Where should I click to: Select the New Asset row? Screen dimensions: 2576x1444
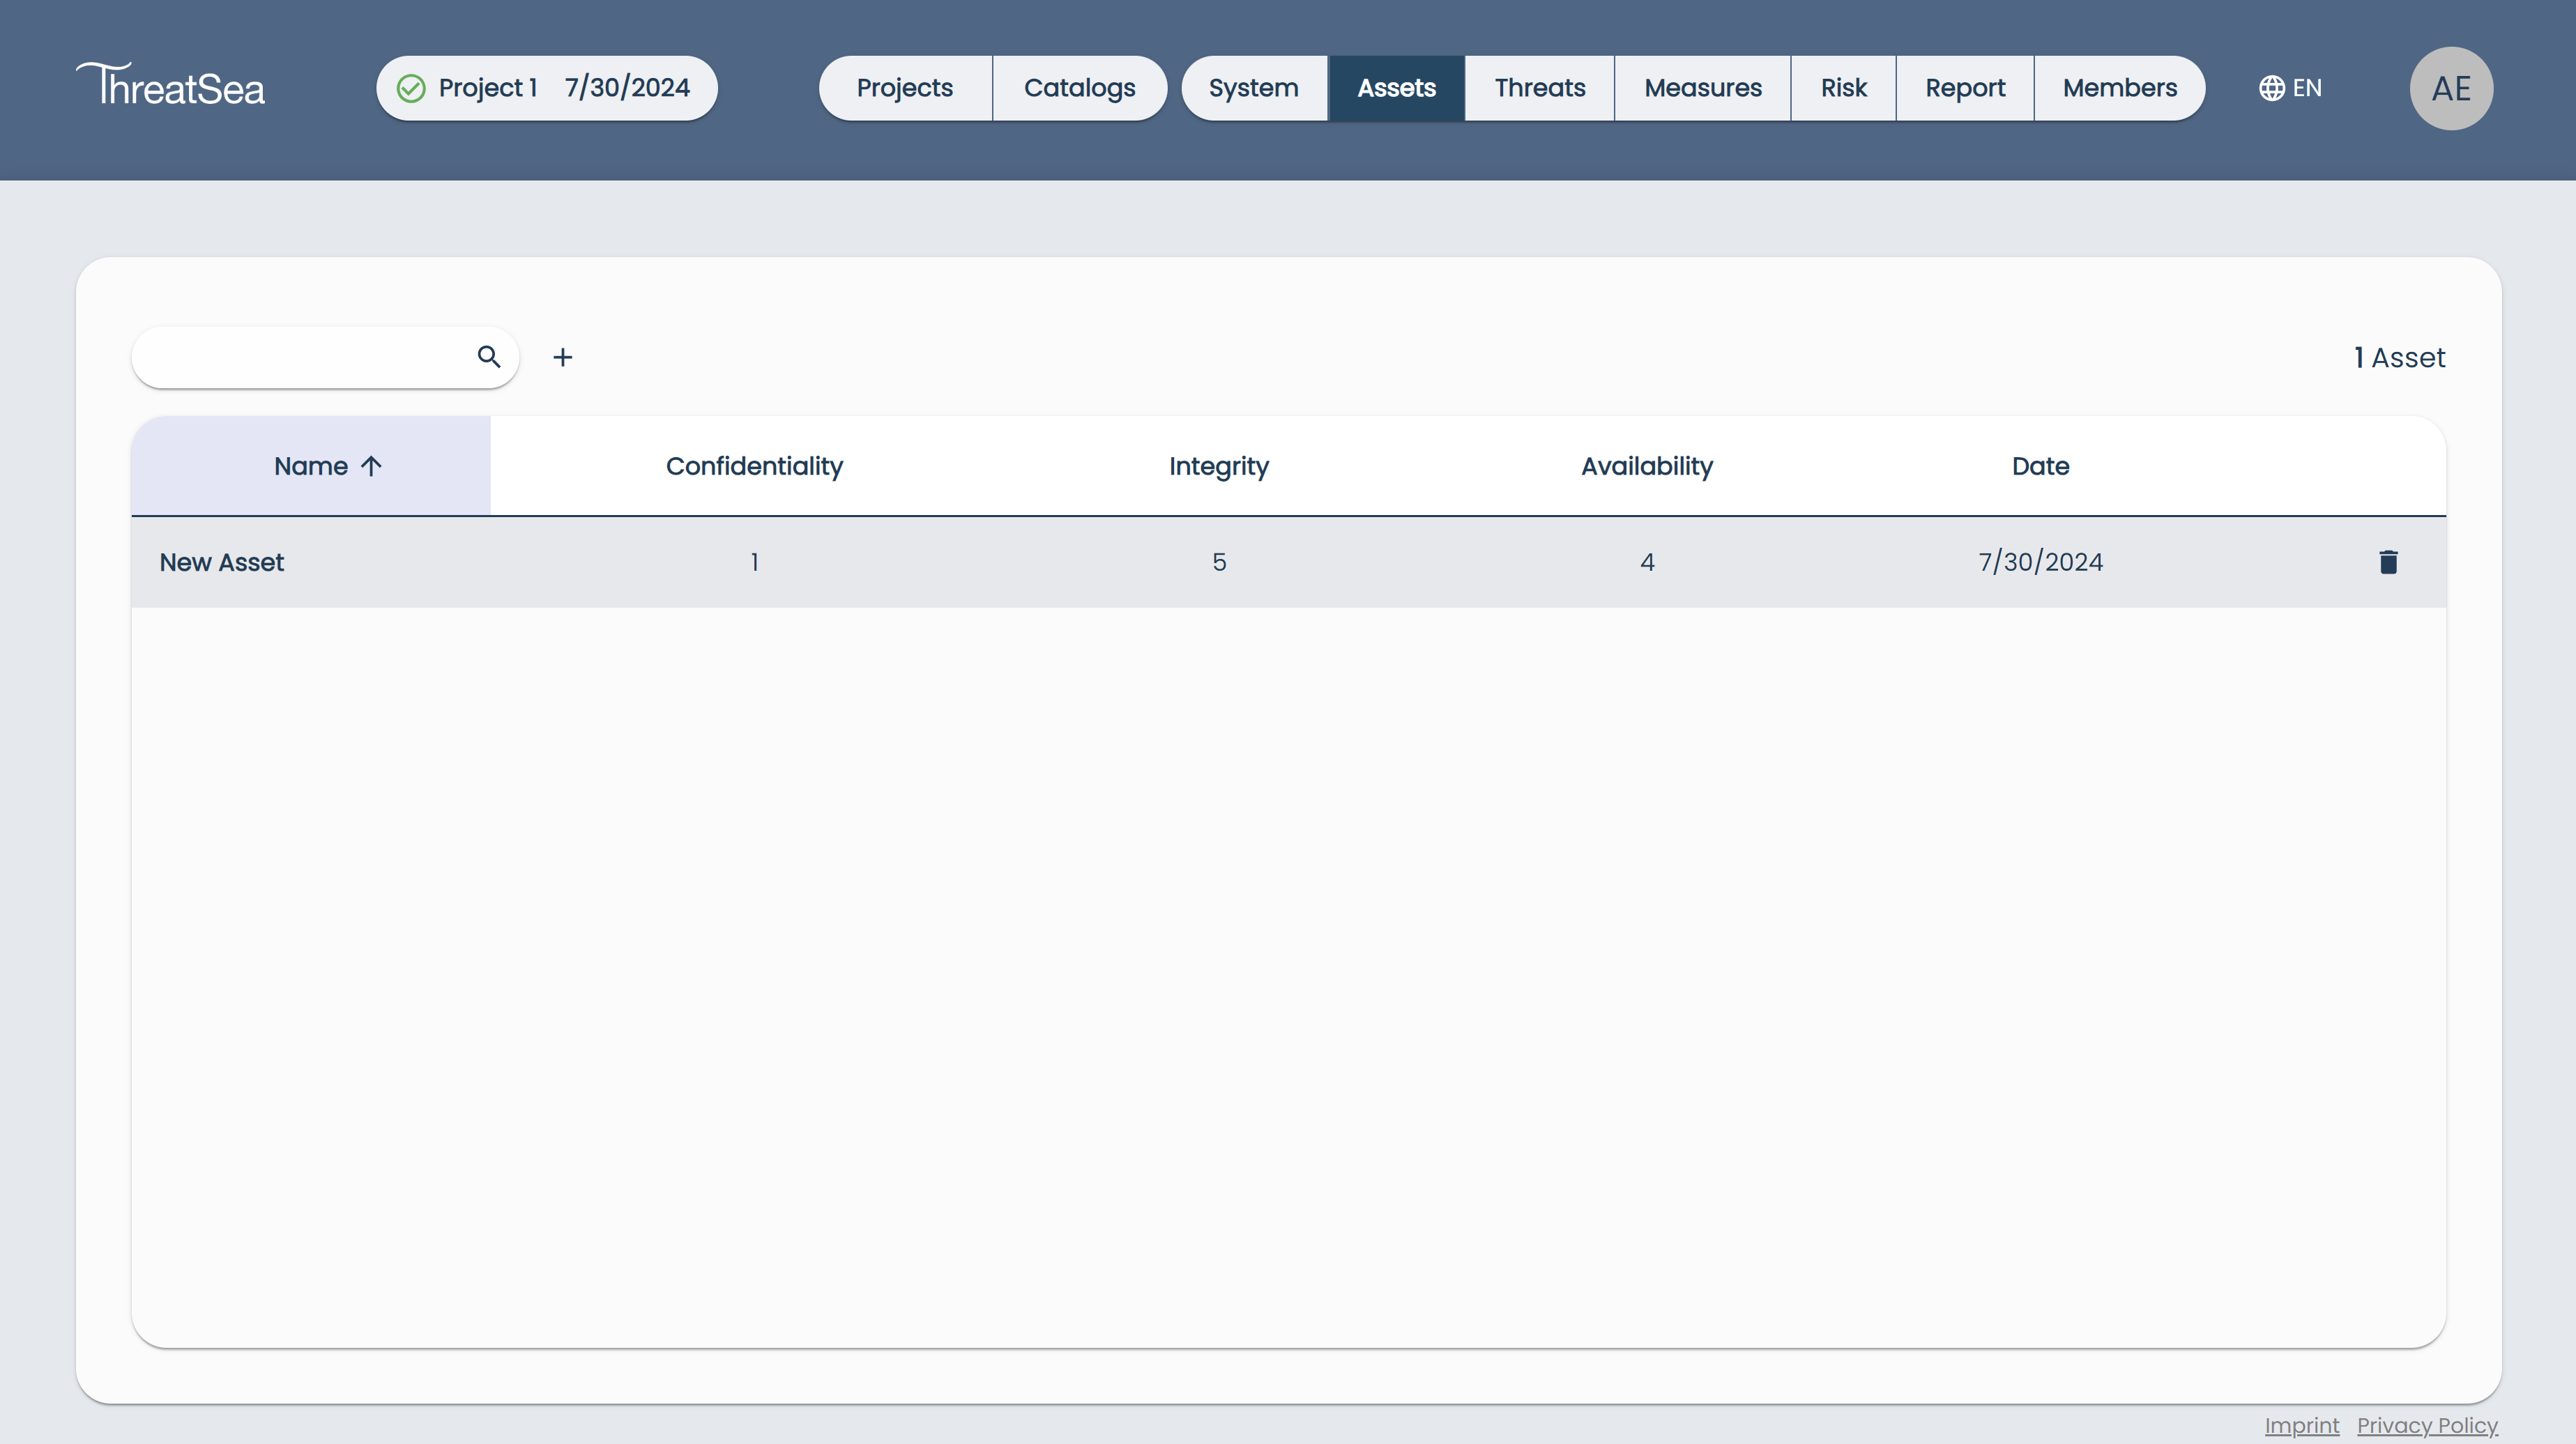coord(221,562)
